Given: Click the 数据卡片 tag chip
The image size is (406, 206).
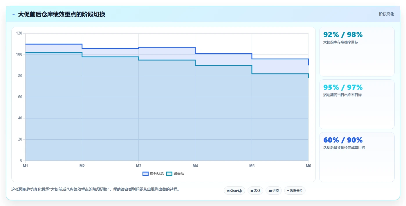Looking at the screenshot, I should click(295, 191).
